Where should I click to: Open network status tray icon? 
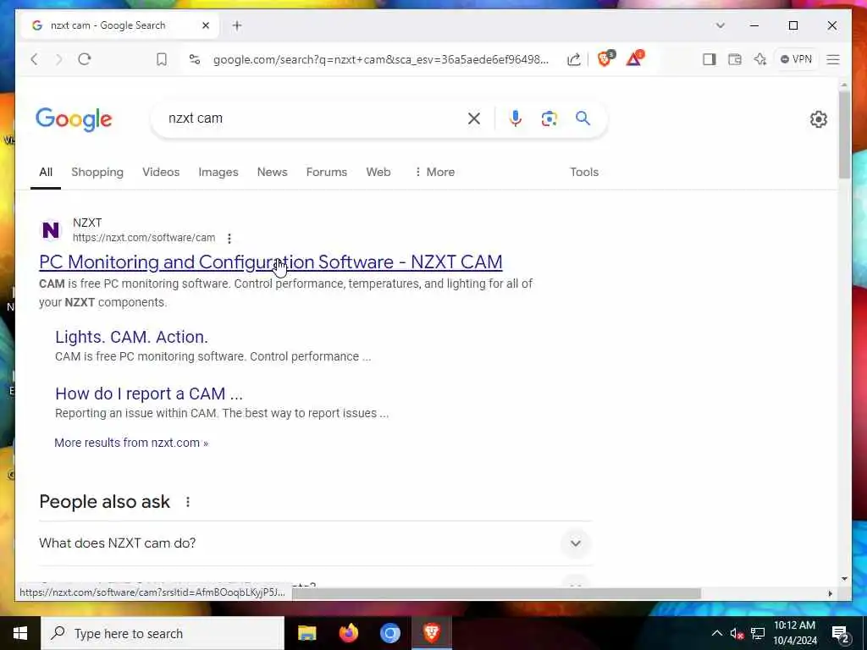point(758,633)
